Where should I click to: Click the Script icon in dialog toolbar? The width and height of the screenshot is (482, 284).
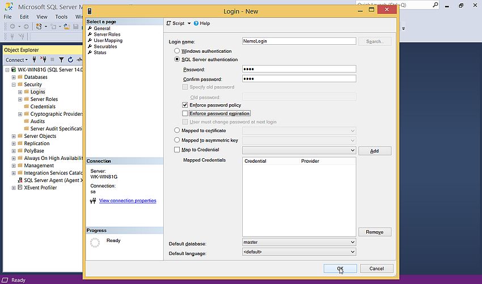pos(168,23)
